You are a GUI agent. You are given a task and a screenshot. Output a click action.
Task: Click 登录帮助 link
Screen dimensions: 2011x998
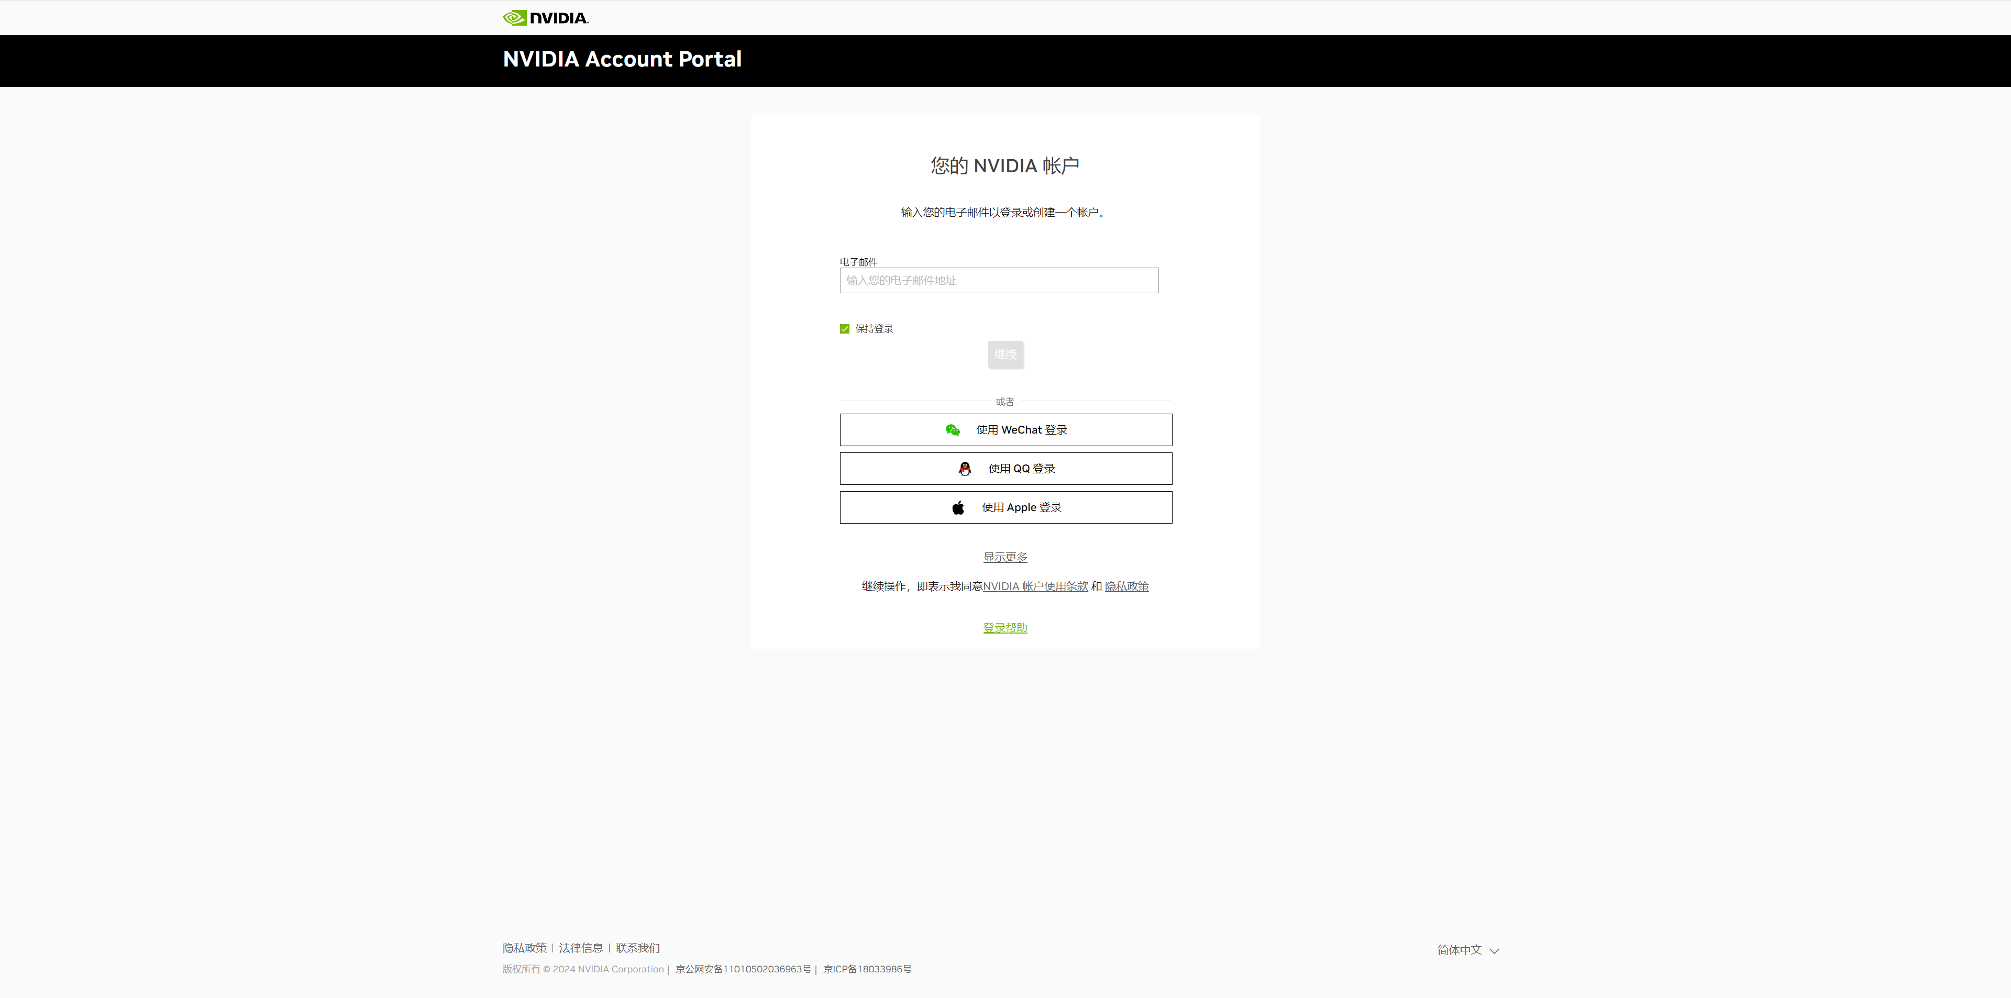point(1005,627)
